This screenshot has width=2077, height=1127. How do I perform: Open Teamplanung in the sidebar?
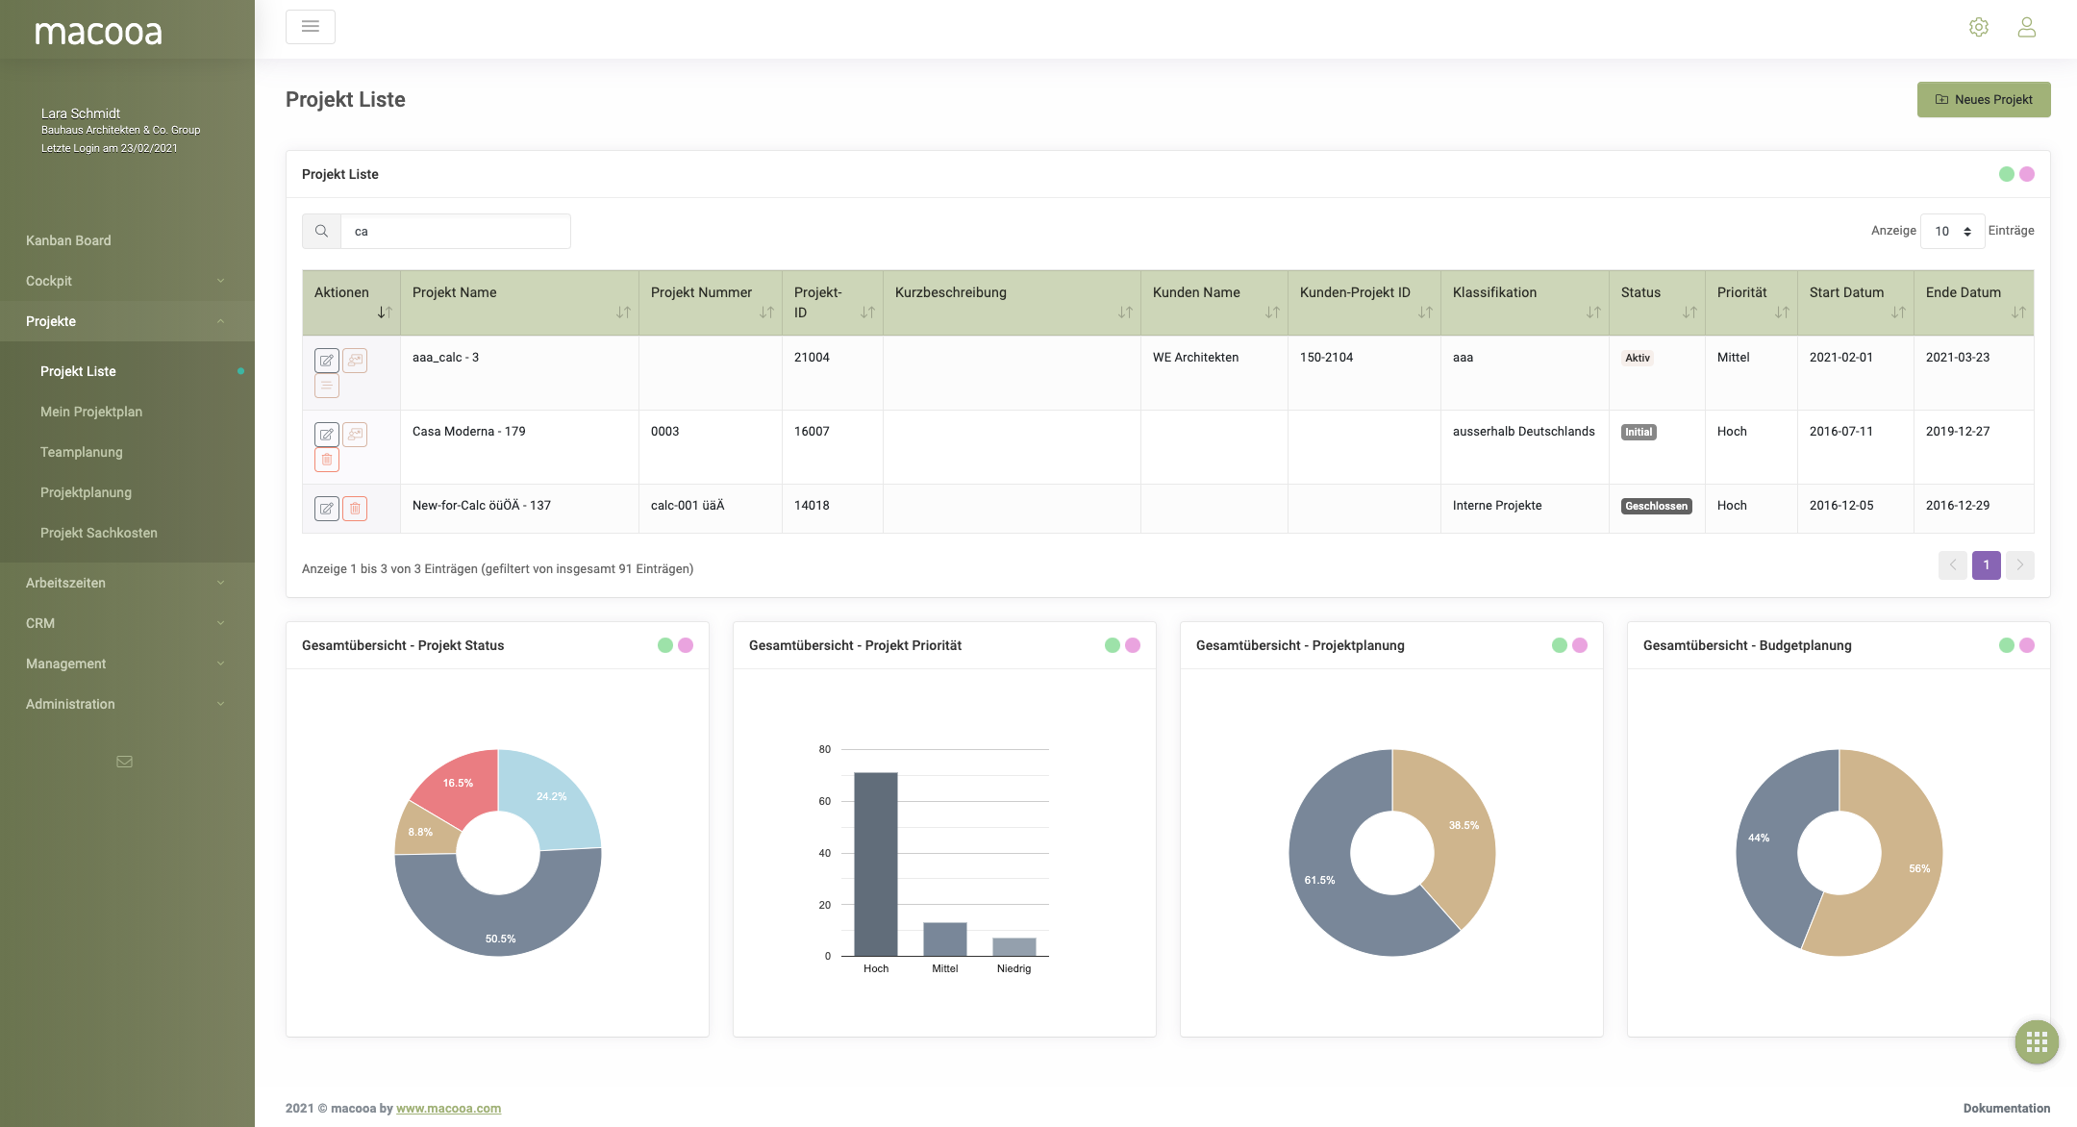click(82, 452)
